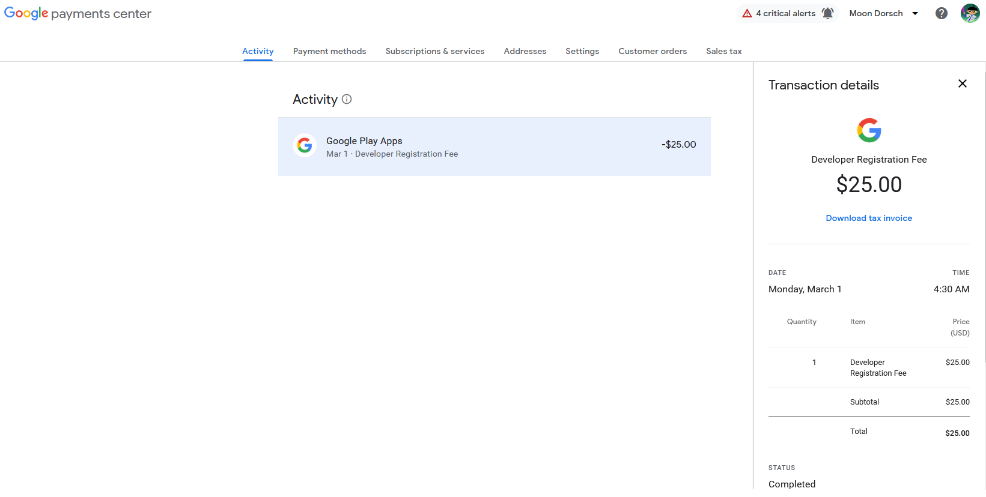Open the account profile avatar

(x=970, y=13)
